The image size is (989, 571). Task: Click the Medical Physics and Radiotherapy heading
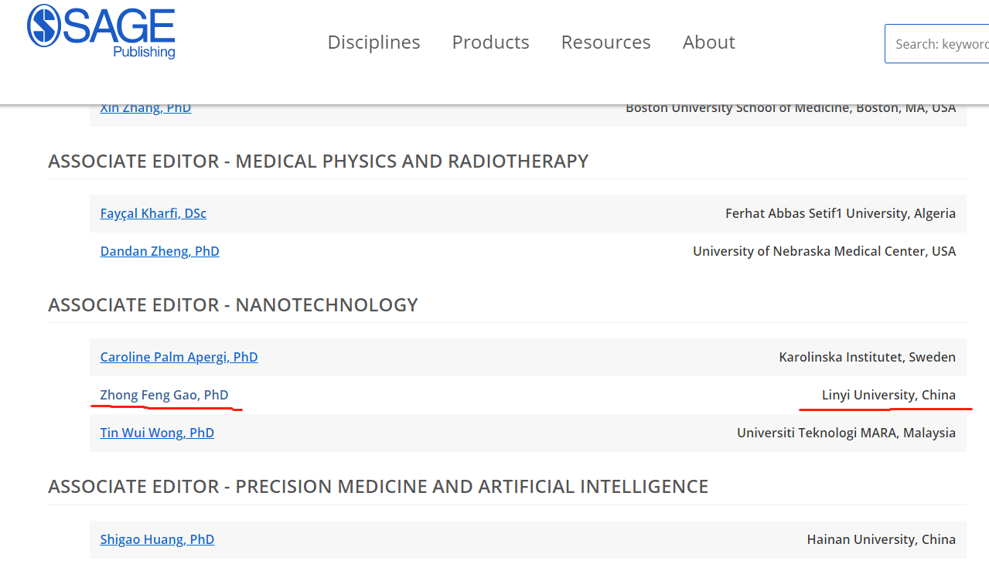click(318, 161)
